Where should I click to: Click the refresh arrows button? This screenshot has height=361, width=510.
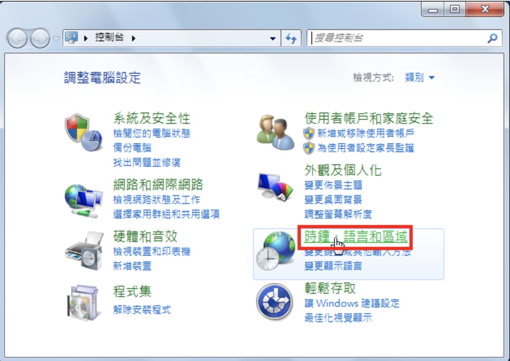pyautogui.click(x=291, y=38)
